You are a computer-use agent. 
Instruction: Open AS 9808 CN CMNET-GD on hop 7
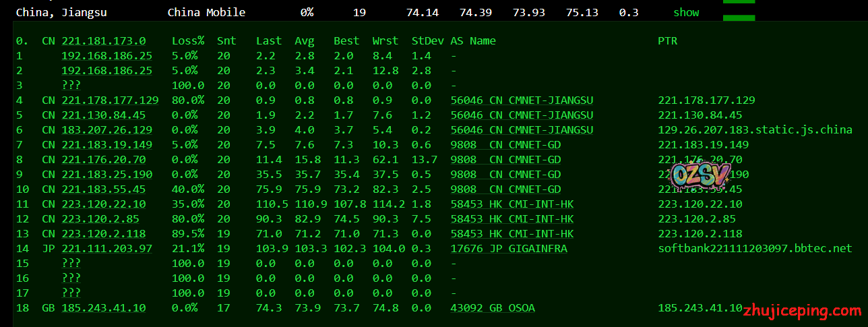tap(505, 144)
